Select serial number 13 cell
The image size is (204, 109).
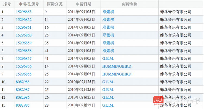tap(7, 105)
